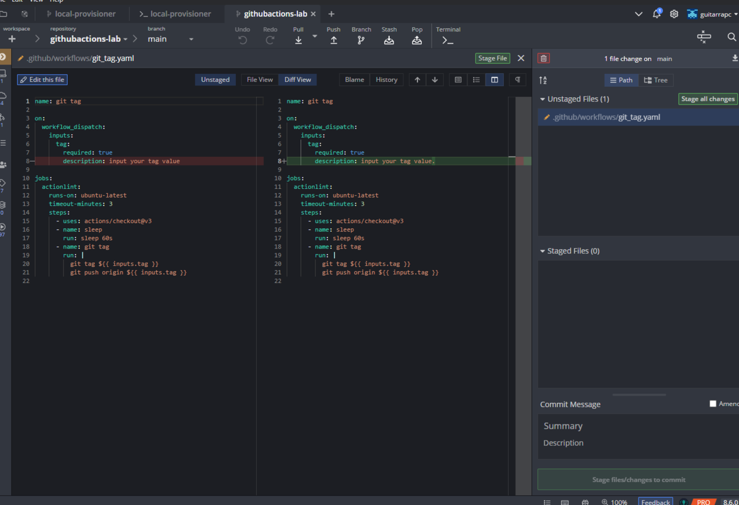
Task: Click the breadcrumb chevron after workspace
Action: pos(37,39)
